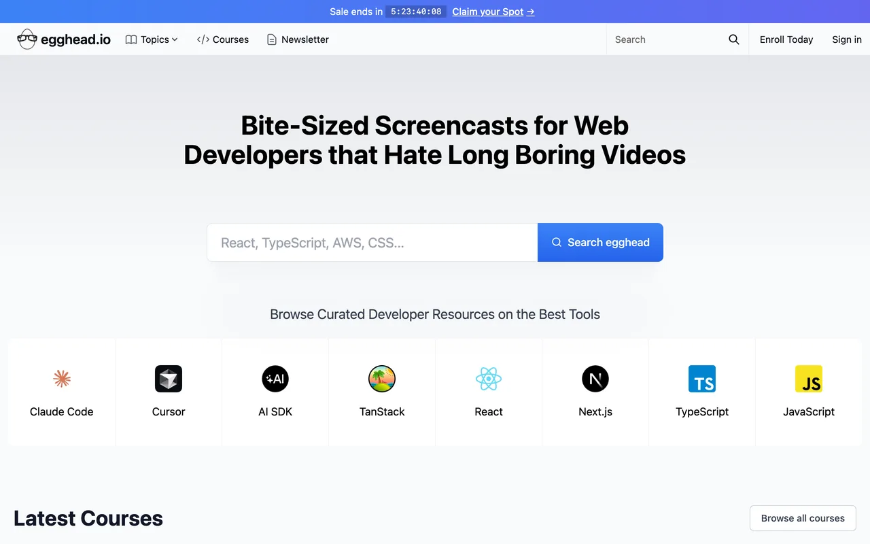Click the Bite-Sized Screencasts headline
The image size is (870, 544).
coord(435,140)
